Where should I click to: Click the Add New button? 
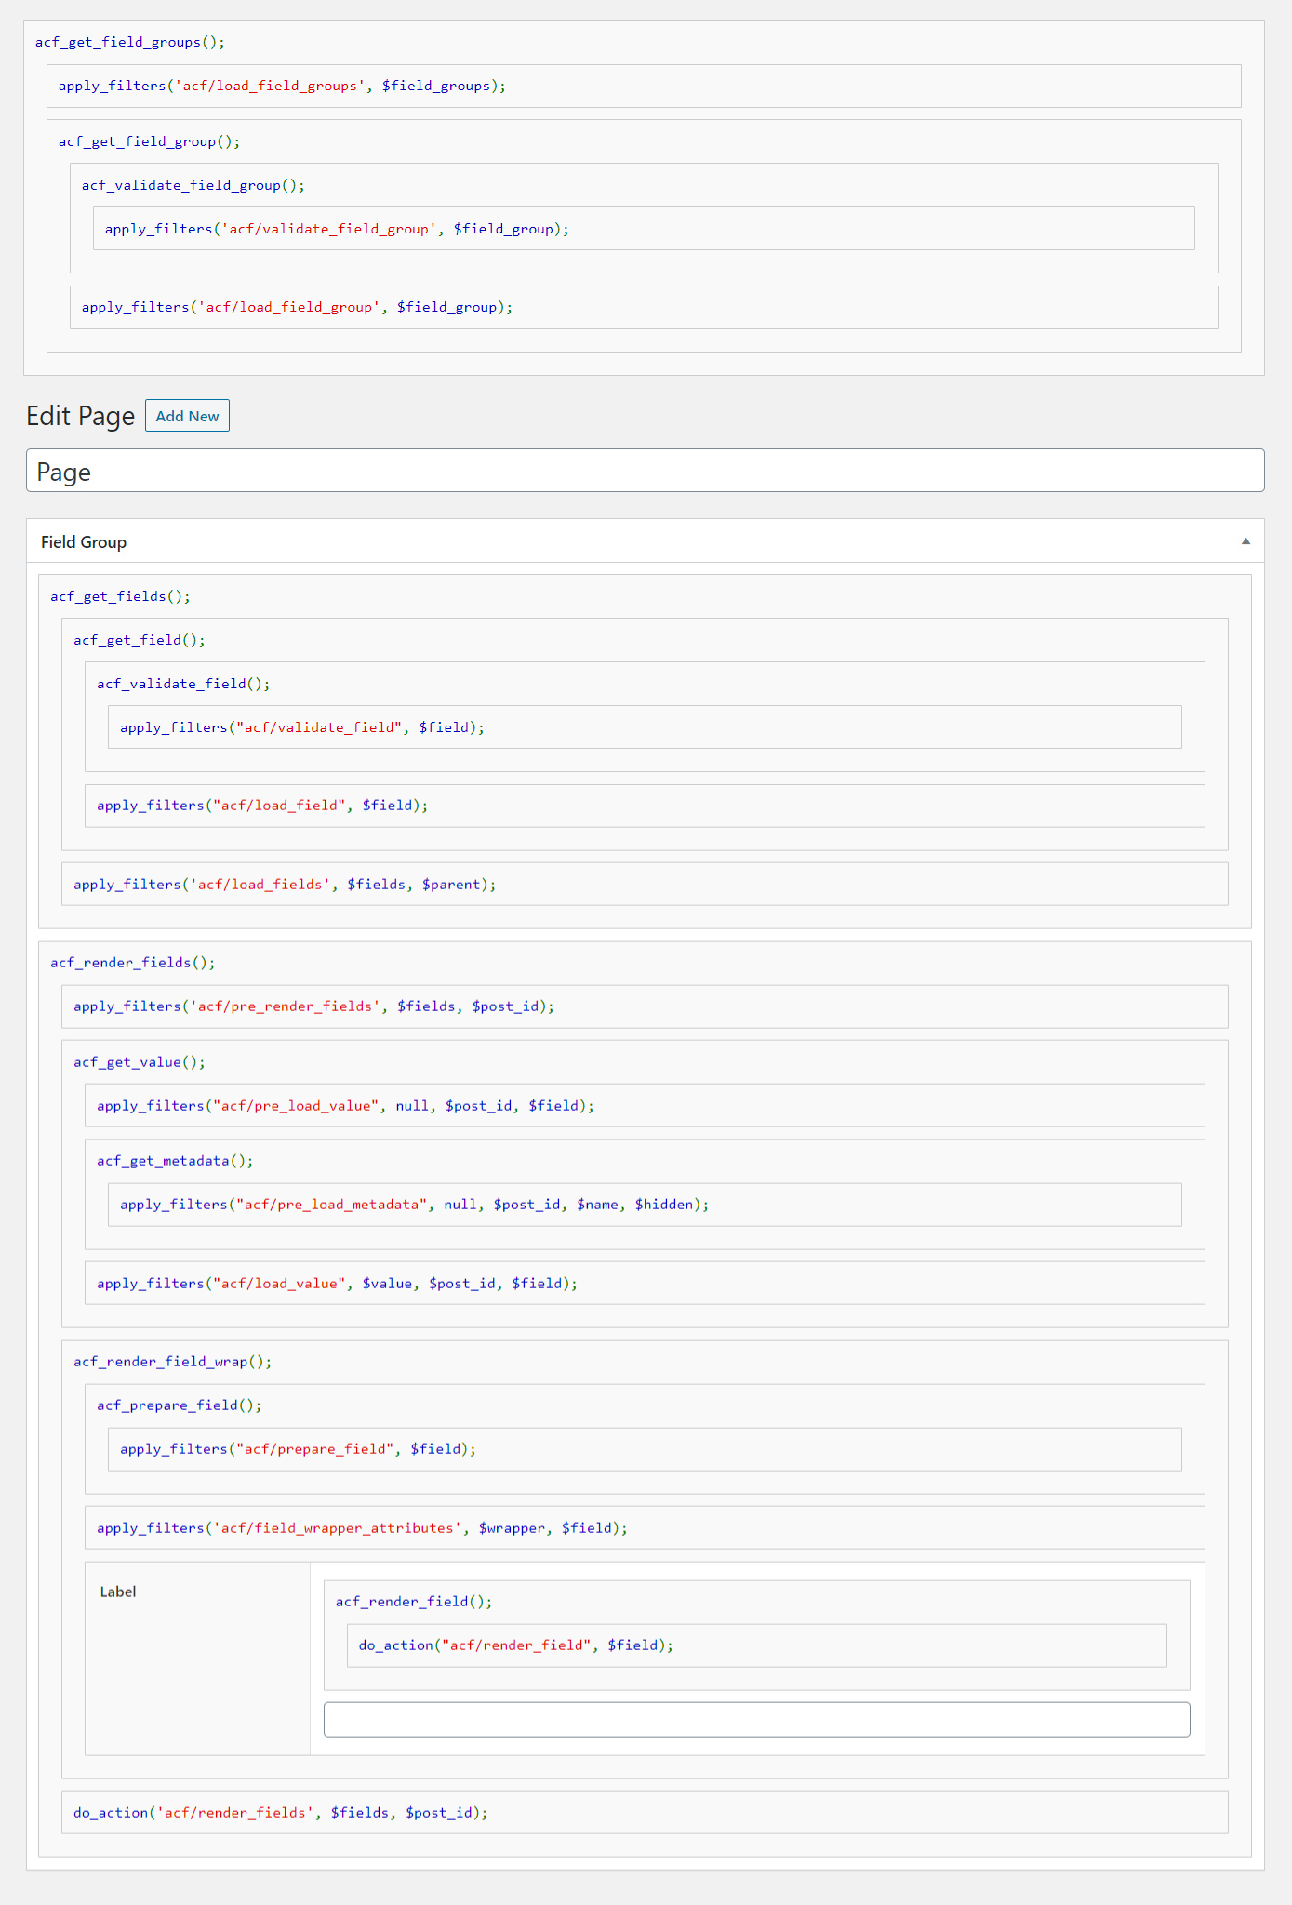tap(187, 416)
